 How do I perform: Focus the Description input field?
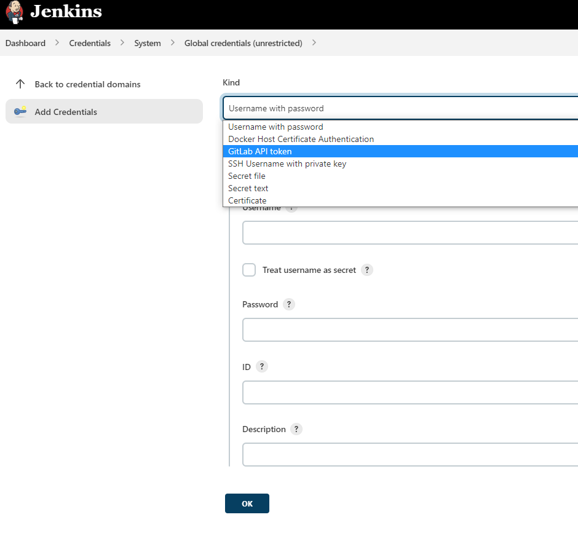(x=410, y=454)
